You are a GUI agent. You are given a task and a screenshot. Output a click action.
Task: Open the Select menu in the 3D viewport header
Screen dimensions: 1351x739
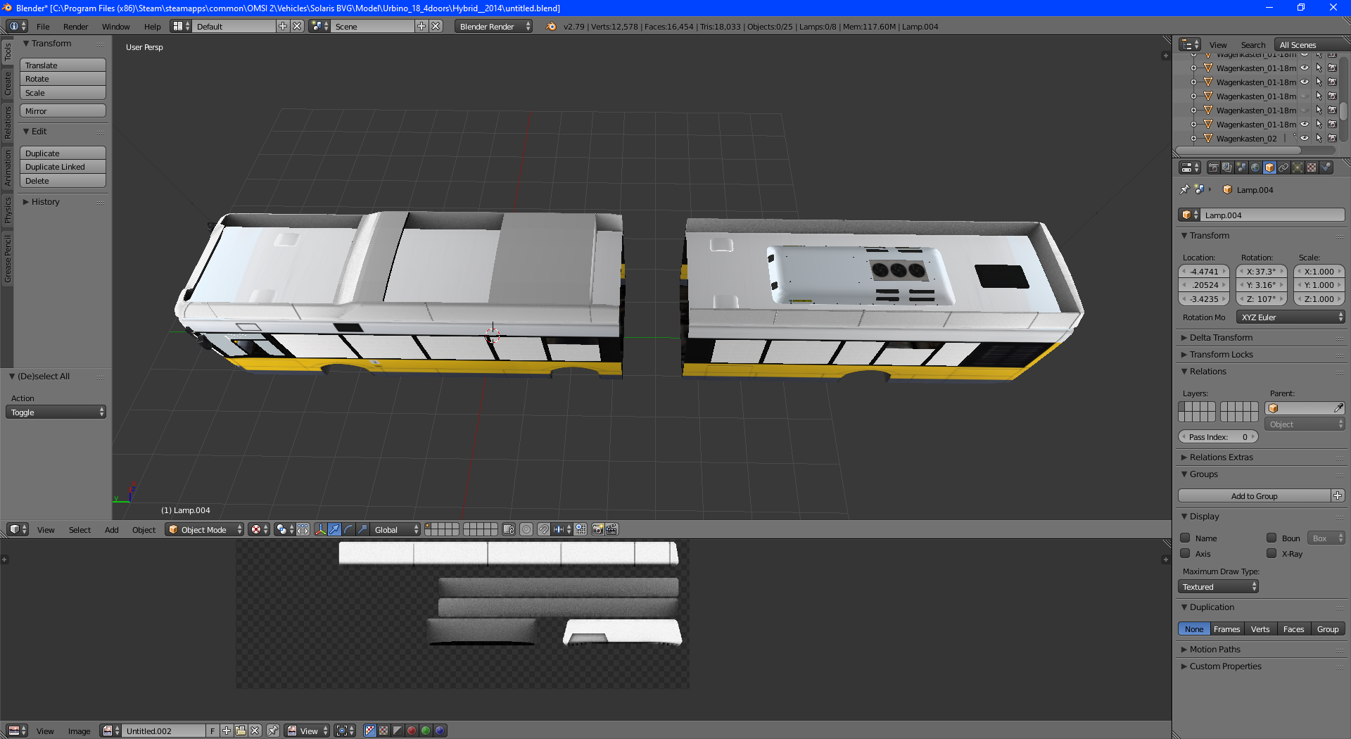tap(80, 529)
